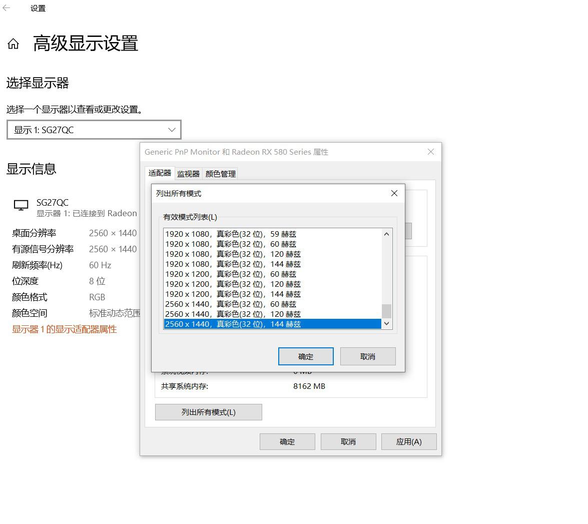Click the back arrow in Settings
The width and height of the screenshot is (588, 524).
[x=7, y=8]
